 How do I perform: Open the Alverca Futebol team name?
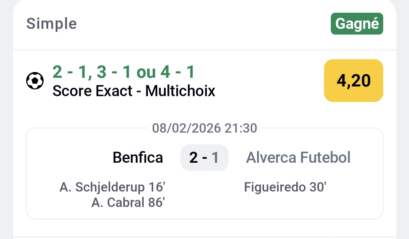(x=298, y=157)
